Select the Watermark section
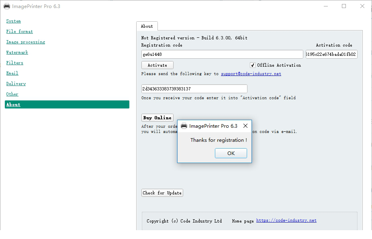 [17, 52]
